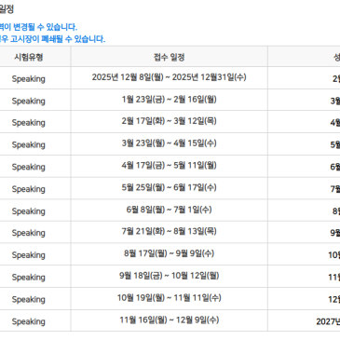Click Speaking in the 11월 16일 row
Image resolution: width=340 pixels, height=340 pixels.
pyautogui.click(x=29, y=321)
